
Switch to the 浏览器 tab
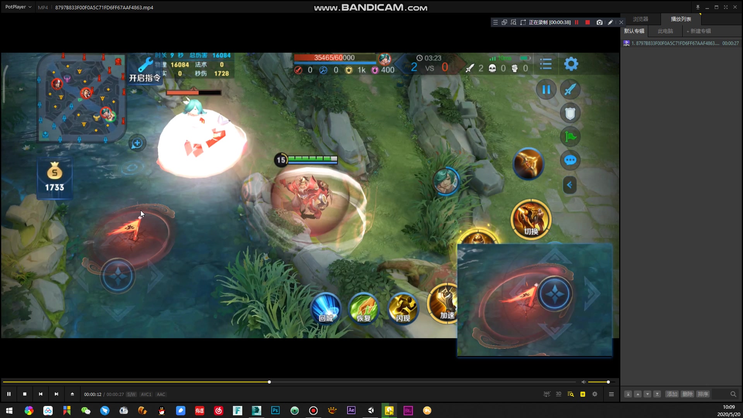click(640, 19)
